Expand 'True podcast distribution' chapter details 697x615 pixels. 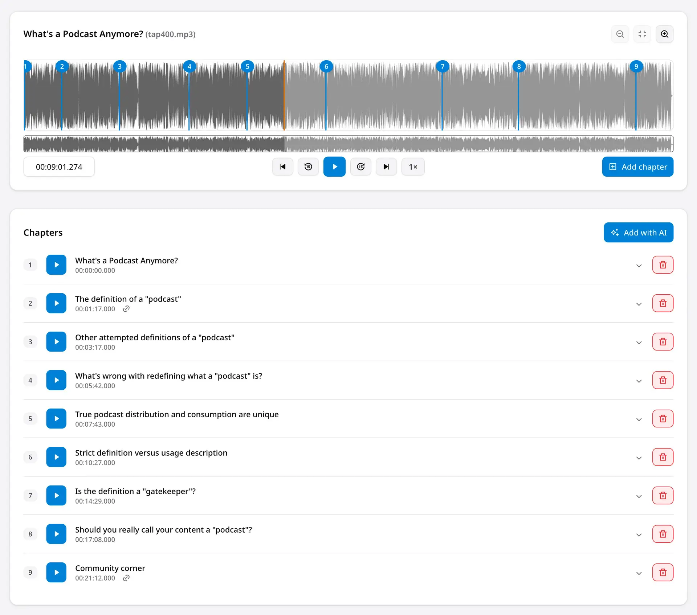639,419
